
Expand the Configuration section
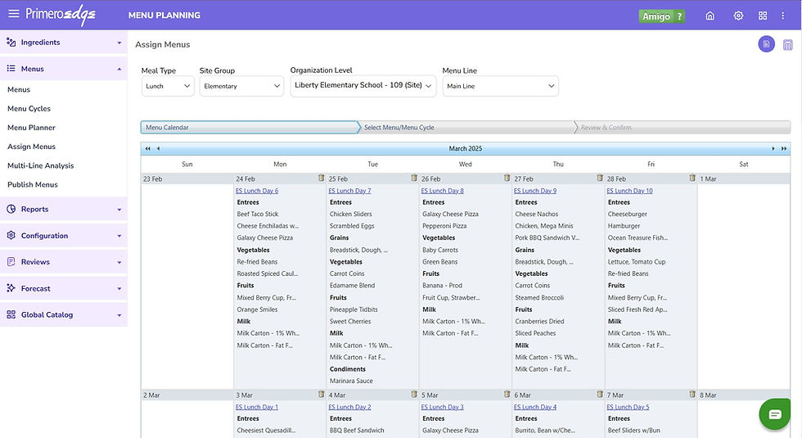pyautogui.click(x=119, y=236)
